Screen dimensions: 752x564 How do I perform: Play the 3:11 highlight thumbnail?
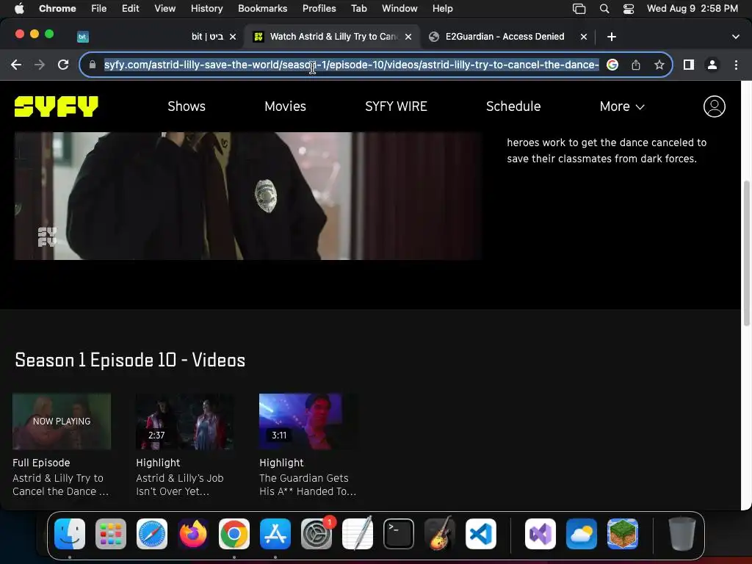click(x=308, y=422)
